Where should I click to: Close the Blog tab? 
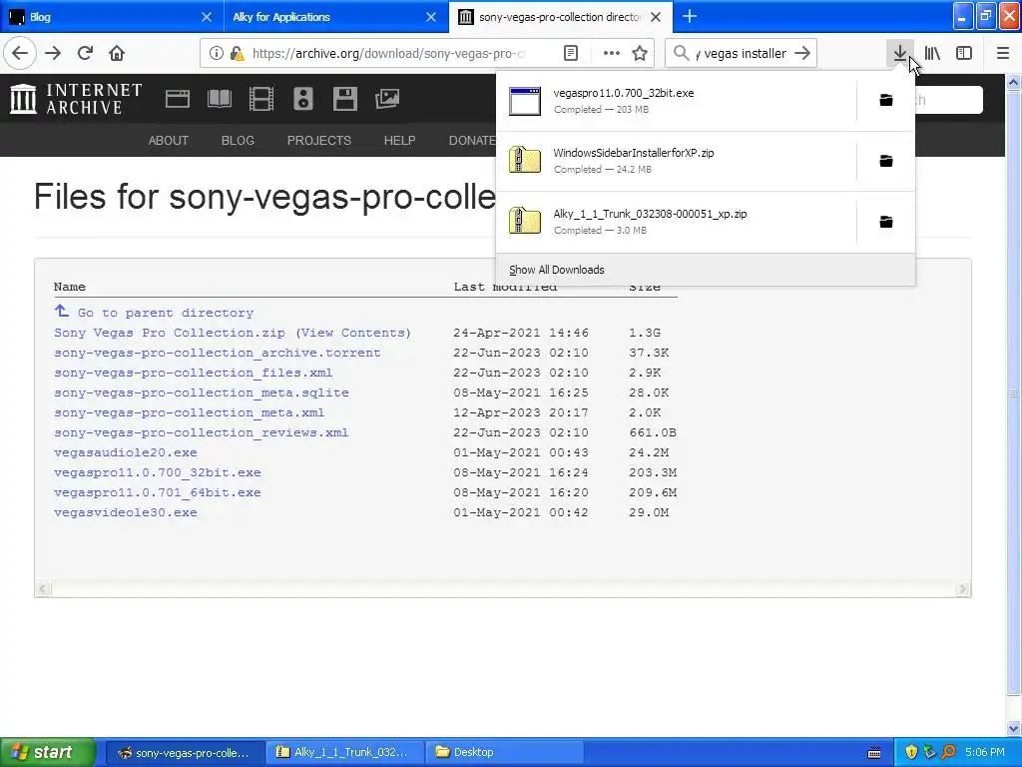206,17
